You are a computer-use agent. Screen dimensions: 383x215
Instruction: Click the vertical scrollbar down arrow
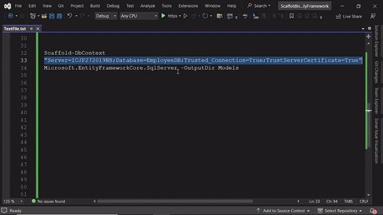click(369, 195)
